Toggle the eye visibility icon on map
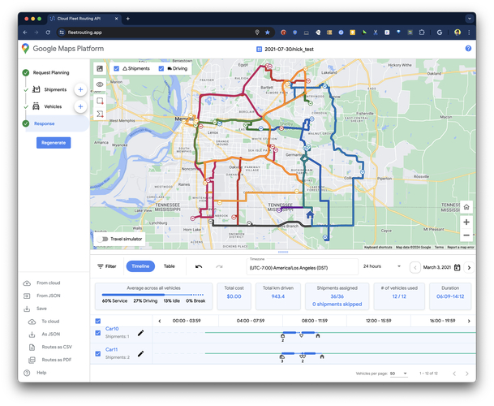 click(x=100, y=84)
